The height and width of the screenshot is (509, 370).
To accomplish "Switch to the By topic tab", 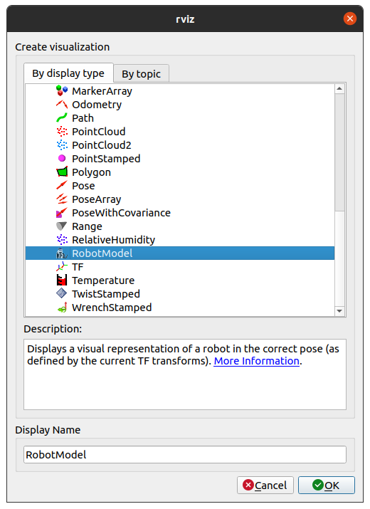I will [141, 74].
